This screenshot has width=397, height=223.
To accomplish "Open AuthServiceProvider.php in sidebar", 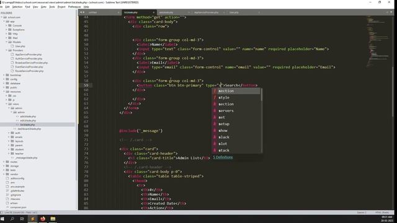I will (29, 58).
